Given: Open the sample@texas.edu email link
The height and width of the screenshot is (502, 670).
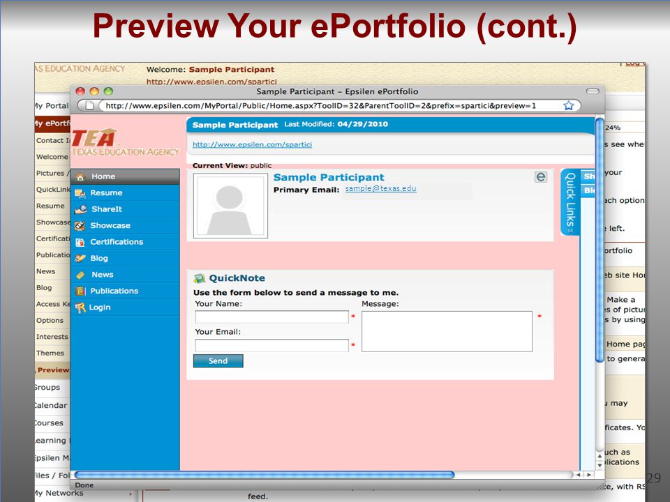Looking at the screenshot, I should 381,188.
